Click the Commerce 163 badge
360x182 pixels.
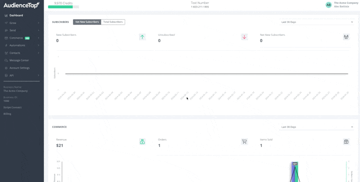click(x=27, y=38)
